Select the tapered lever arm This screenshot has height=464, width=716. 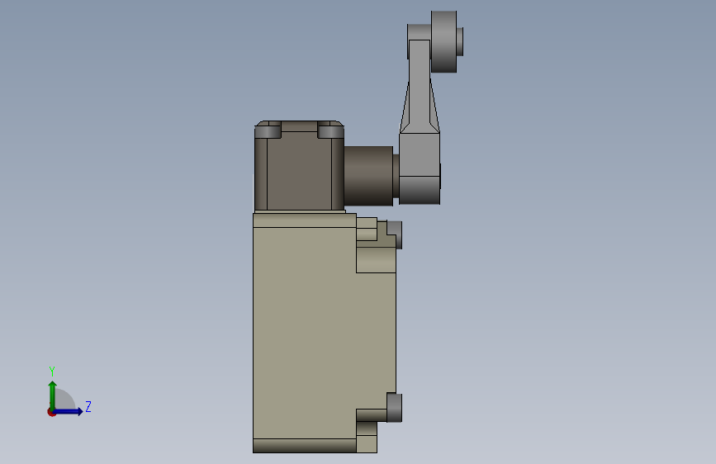(420, 87)
